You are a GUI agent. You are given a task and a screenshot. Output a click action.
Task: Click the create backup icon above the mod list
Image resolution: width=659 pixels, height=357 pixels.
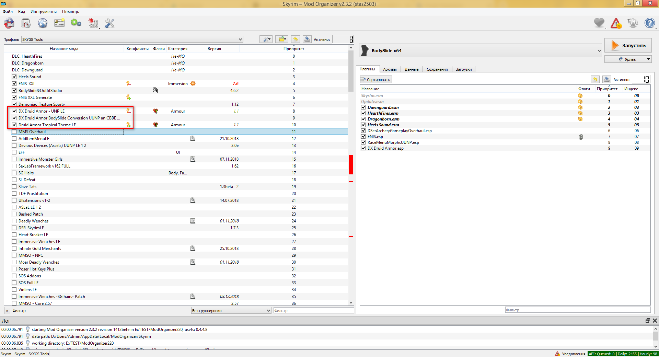(x=307, y=39)
